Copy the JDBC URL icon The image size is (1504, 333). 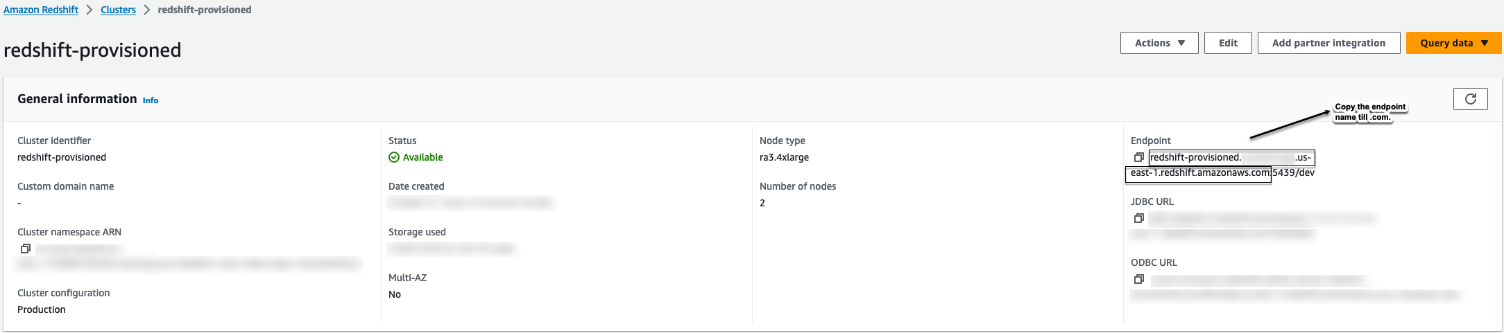(1138, 218)
